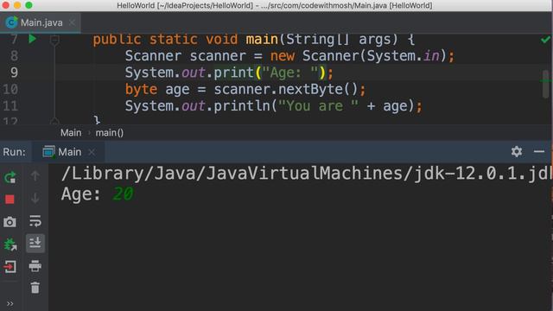553x311 pixels.
Task: Click the JDK path line in console
Action: click(305, 174)
